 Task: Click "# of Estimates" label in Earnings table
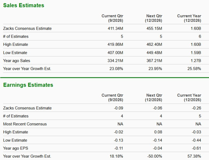pyautogui.click(x=16, y=116)
